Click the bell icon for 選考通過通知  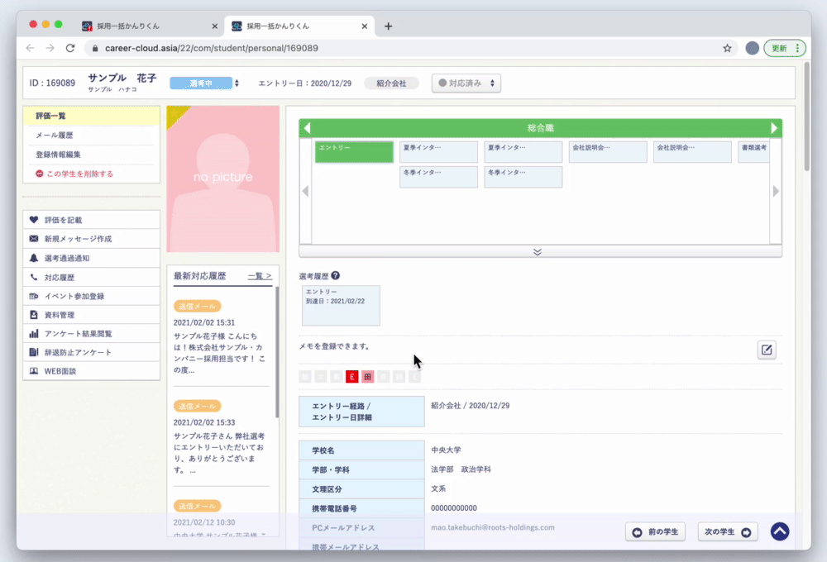(x=34, y=258)
